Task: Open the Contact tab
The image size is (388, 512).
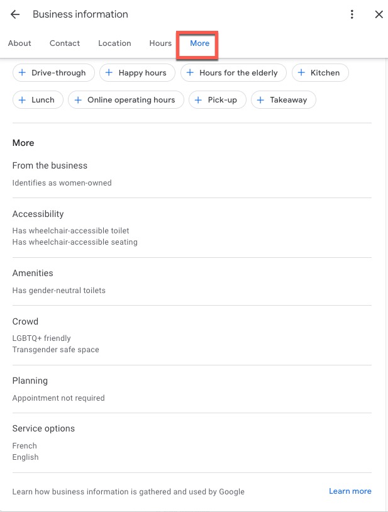Action: point(64,43)
